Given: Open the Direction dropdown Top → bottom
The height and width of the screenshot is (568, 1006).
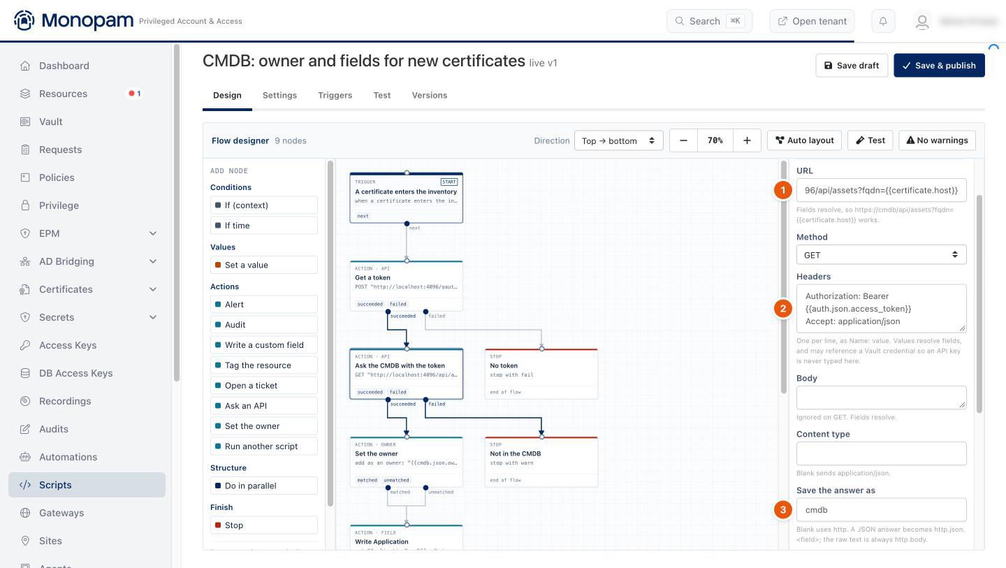Looking at the screenshot, I should click(618, 140).
